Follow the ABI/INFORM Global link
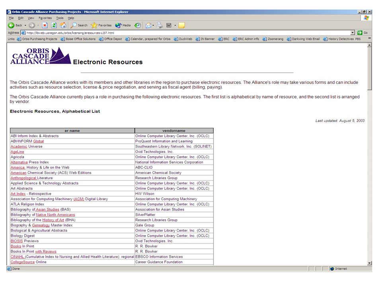This screenshot has height=286, width=382. 39,141
